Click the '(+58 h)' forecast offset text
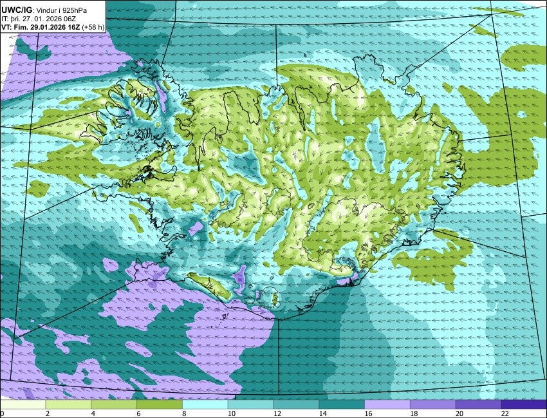This screenshot has height=418, width=547. pos(93,28)
